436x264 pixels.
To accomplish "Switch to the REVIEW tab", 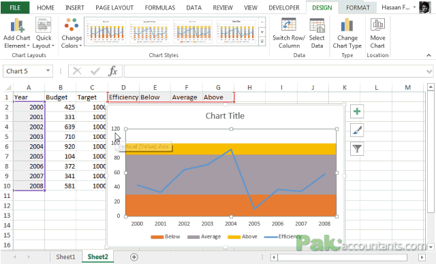I will 223,7.
